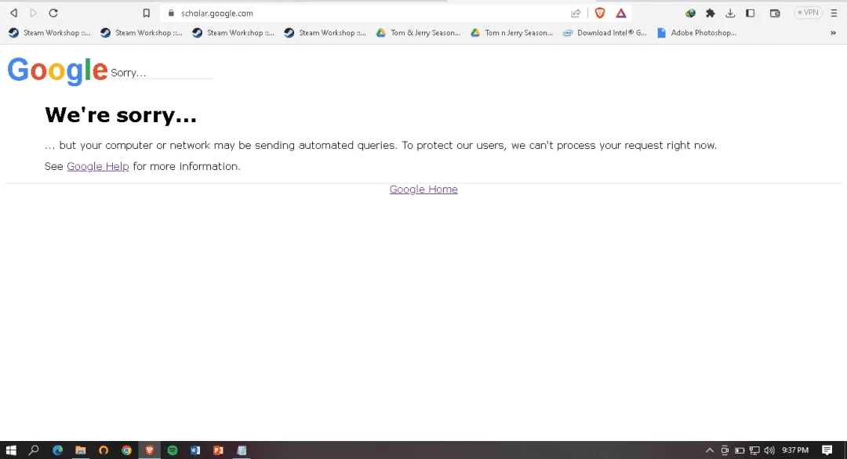The width and height of the screenshot is (847, 459).
Task: Open Spotify from the taskbar
Action: click(x=173, y=450)
